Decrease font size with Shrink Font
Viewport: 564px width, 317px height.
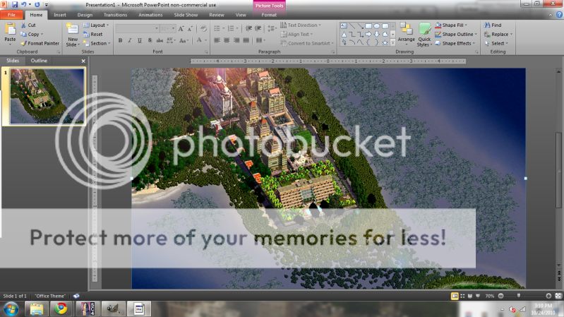click(190, 28)
